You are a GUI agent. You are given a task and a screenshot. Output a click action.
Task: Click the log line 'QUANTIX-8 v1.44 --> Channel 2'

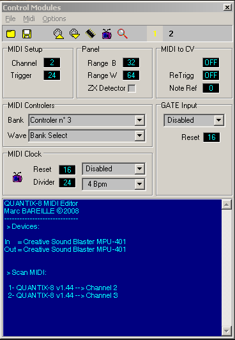click(x=63, y=288)
